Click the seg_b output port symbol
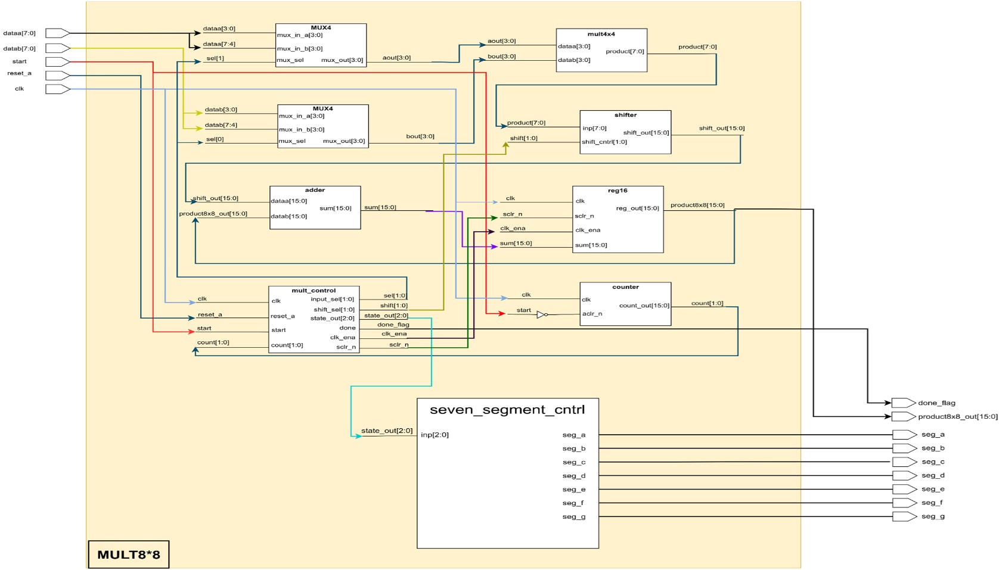 click(904, 448)
